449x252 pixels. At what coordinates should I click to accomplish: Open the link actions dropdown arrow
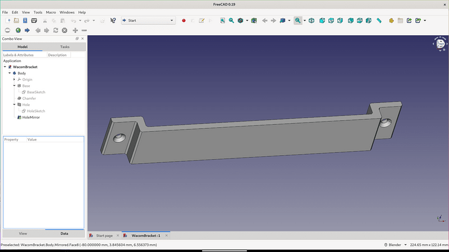(425, 21)
